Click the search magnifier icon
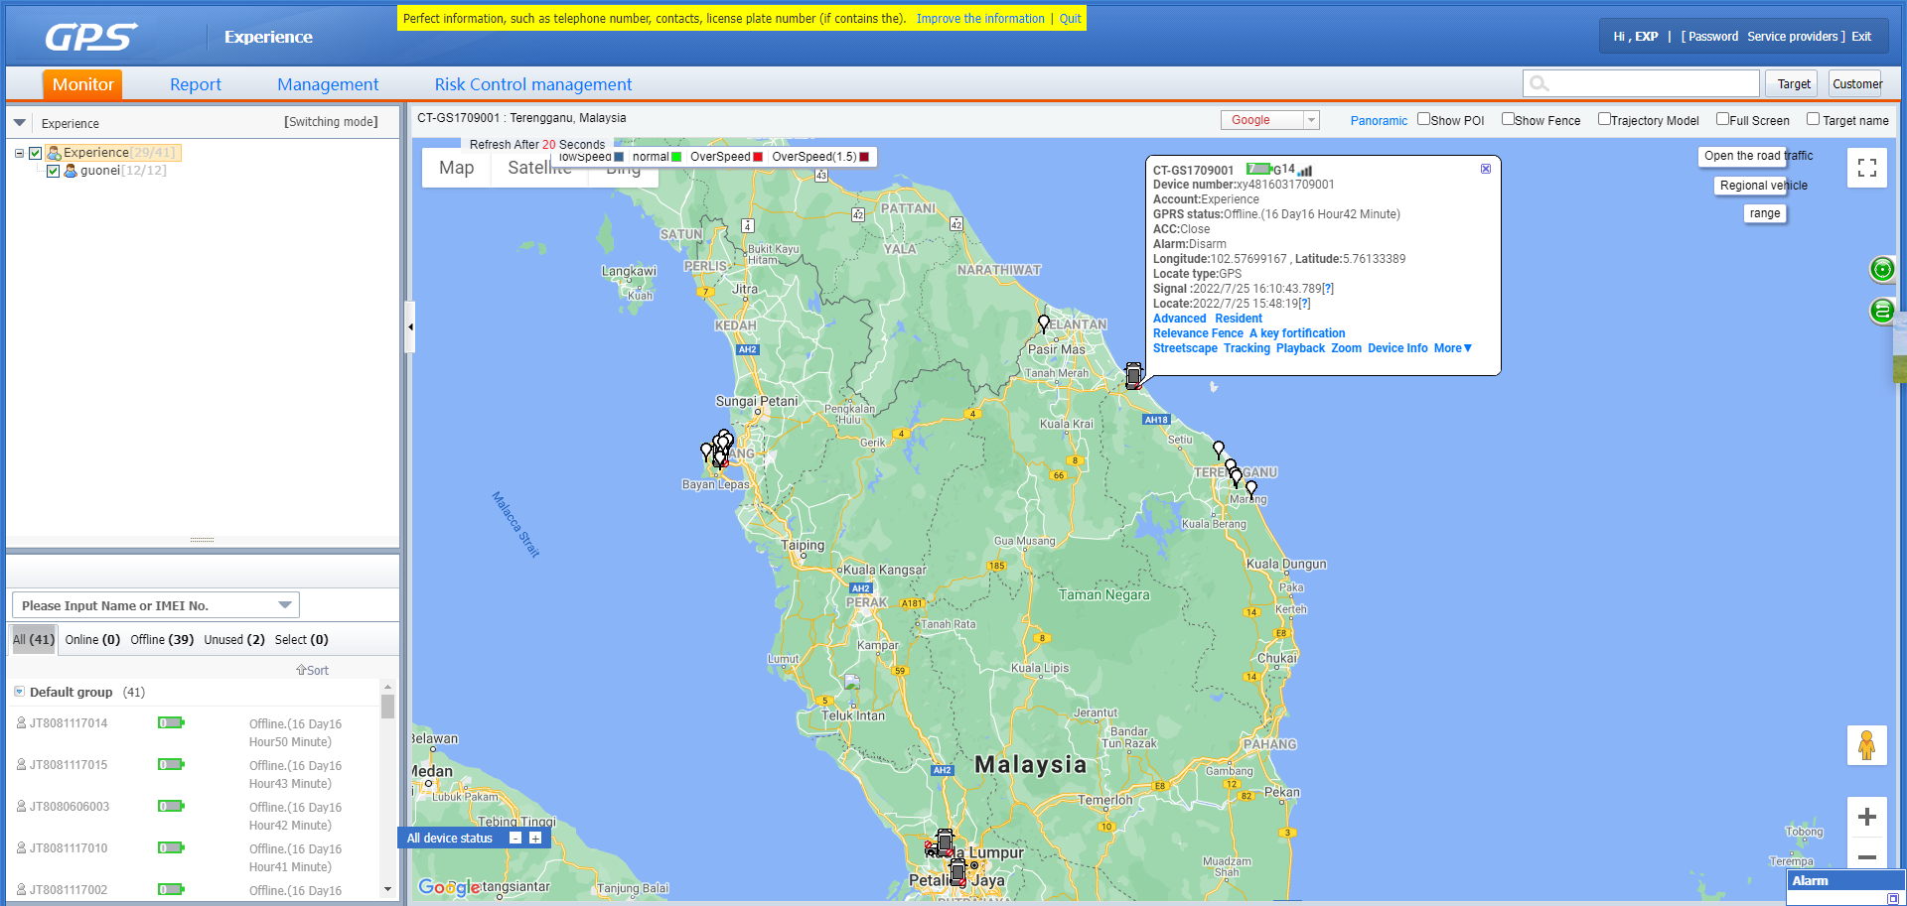Image resolution: width=1907 pixels, height=906 pixels. [x=1540, y=84]
